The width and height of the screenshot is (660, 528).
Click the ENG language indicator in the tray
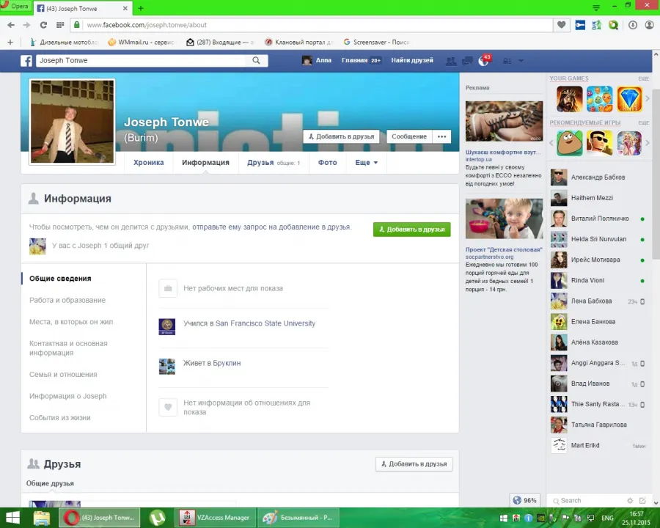point(607,518)
